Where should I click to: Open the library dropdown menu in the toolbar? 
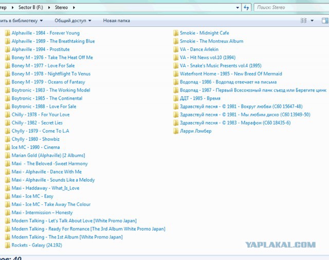coord(22,21)
